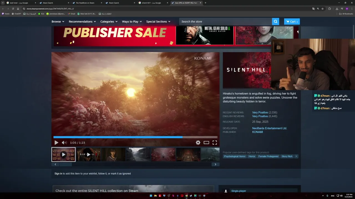Screen dimensions: 355x199
Task: Expand the Ways to Play menu
Action: click(x=132, y=22)
